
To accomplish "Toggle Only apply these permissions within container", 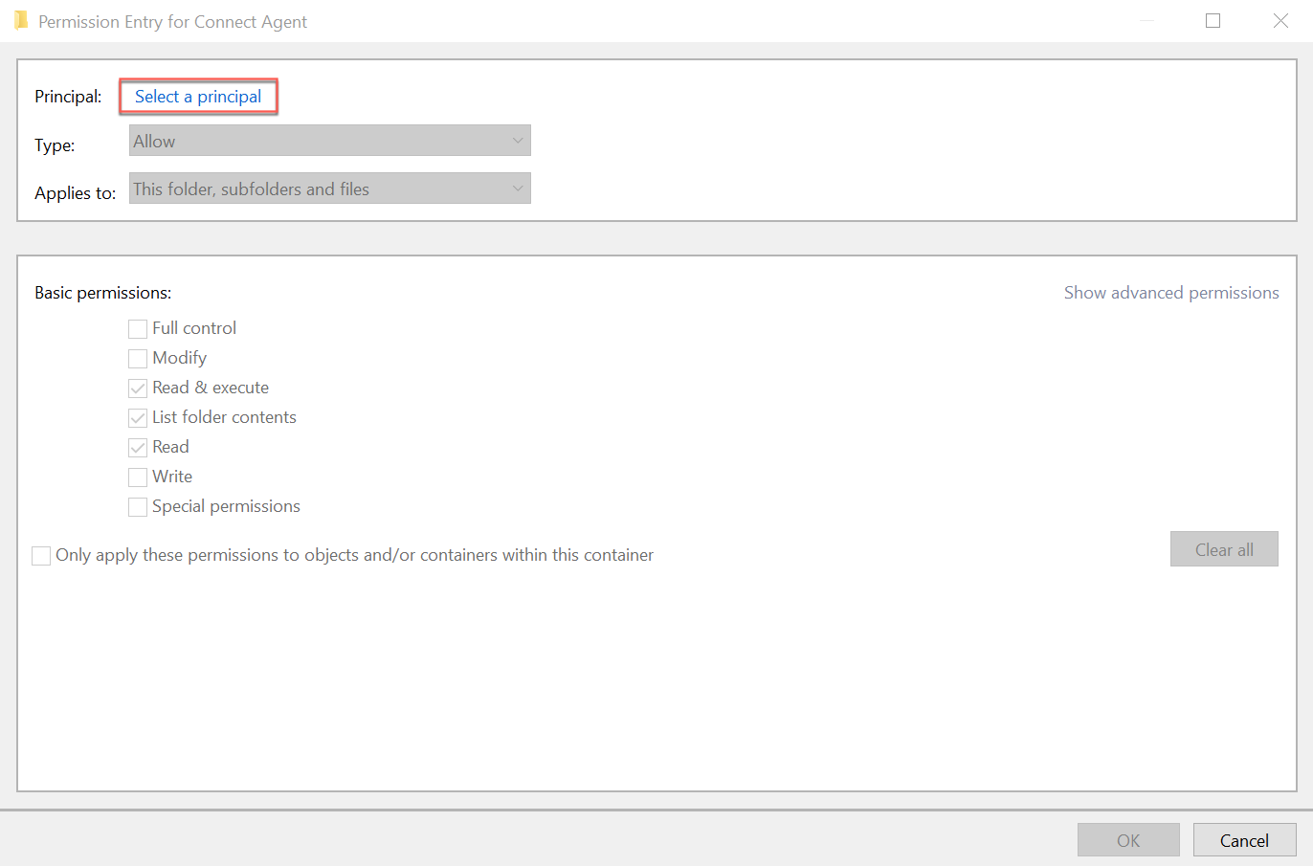I will click(41, 556).
